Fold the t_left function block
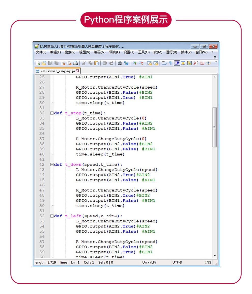This screenshot has height=294, width=252. (52, 216)
